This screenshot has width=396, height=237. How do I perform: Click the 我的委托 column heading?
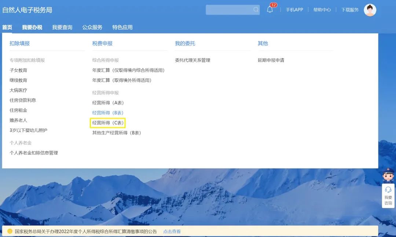[x=185, y=44]
